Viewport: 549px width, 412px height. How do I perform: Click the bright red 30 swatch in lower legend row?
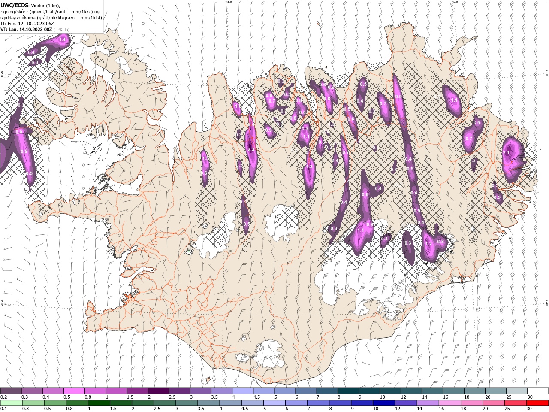537,403
